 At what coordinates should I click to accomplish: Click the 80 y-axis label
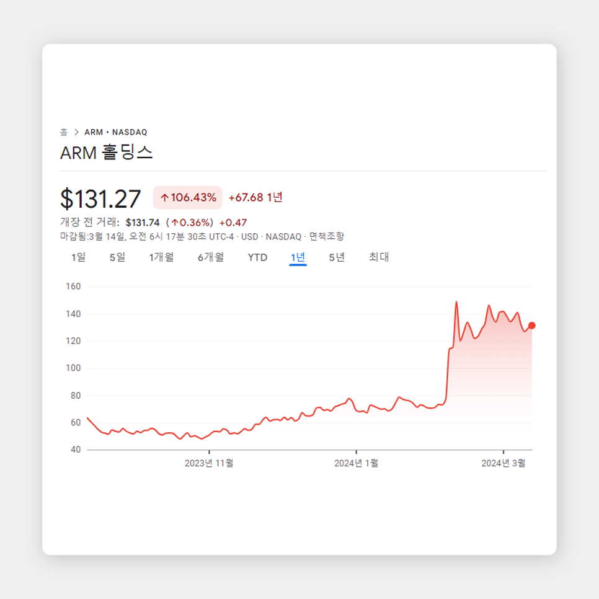76,396
